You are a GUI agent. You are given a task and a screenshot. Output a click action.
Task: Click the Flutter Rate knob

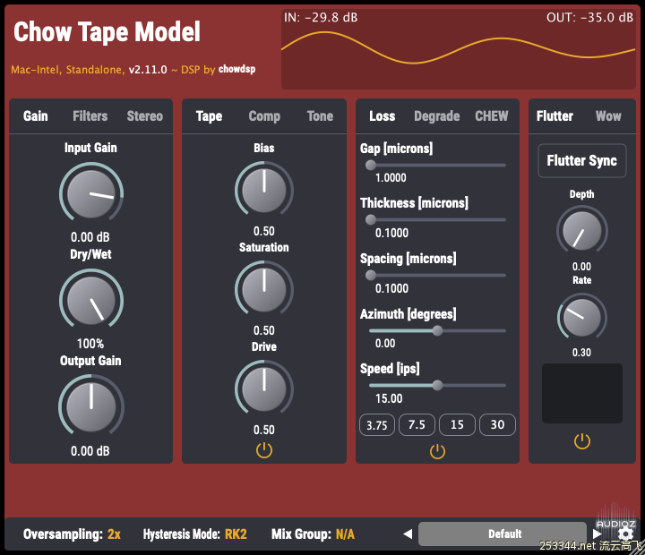coord(582,318)
